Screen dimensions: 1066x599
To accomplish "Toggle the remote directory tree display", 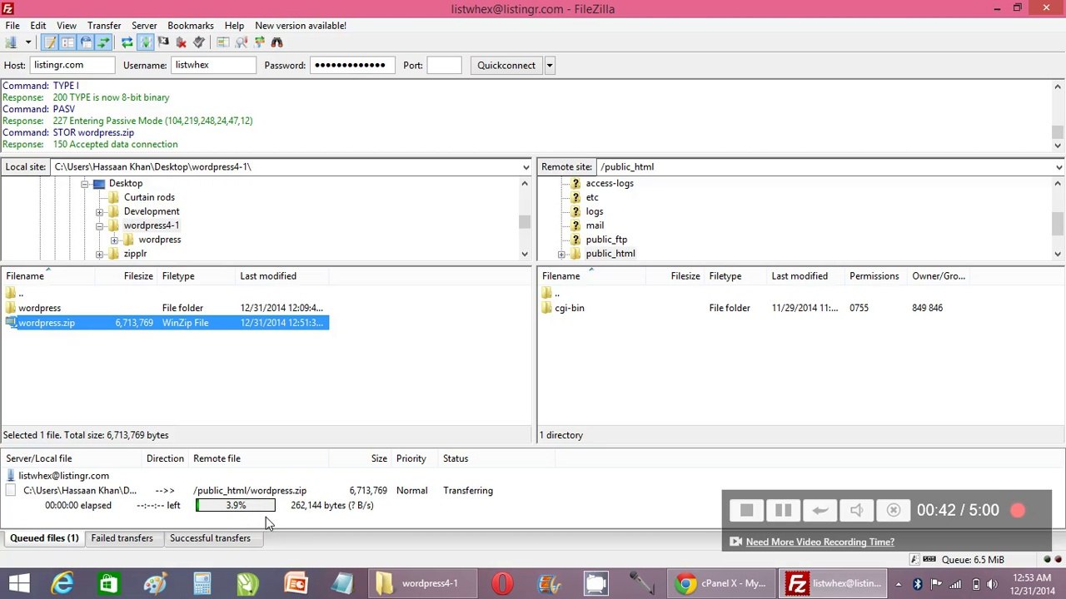I will point(86,42).
